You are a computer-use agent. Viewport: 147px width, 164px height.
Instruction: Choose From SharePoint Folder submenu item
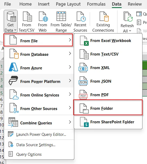coord(108,122)
